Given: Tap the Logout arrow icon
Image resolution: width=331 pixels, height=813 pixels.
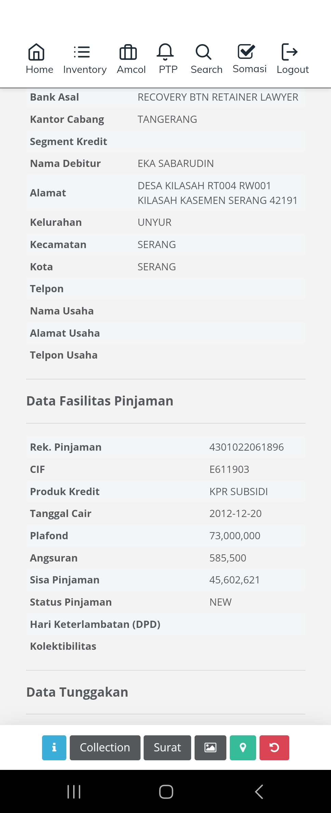Looking at the screenshot, I should [289, 52].
